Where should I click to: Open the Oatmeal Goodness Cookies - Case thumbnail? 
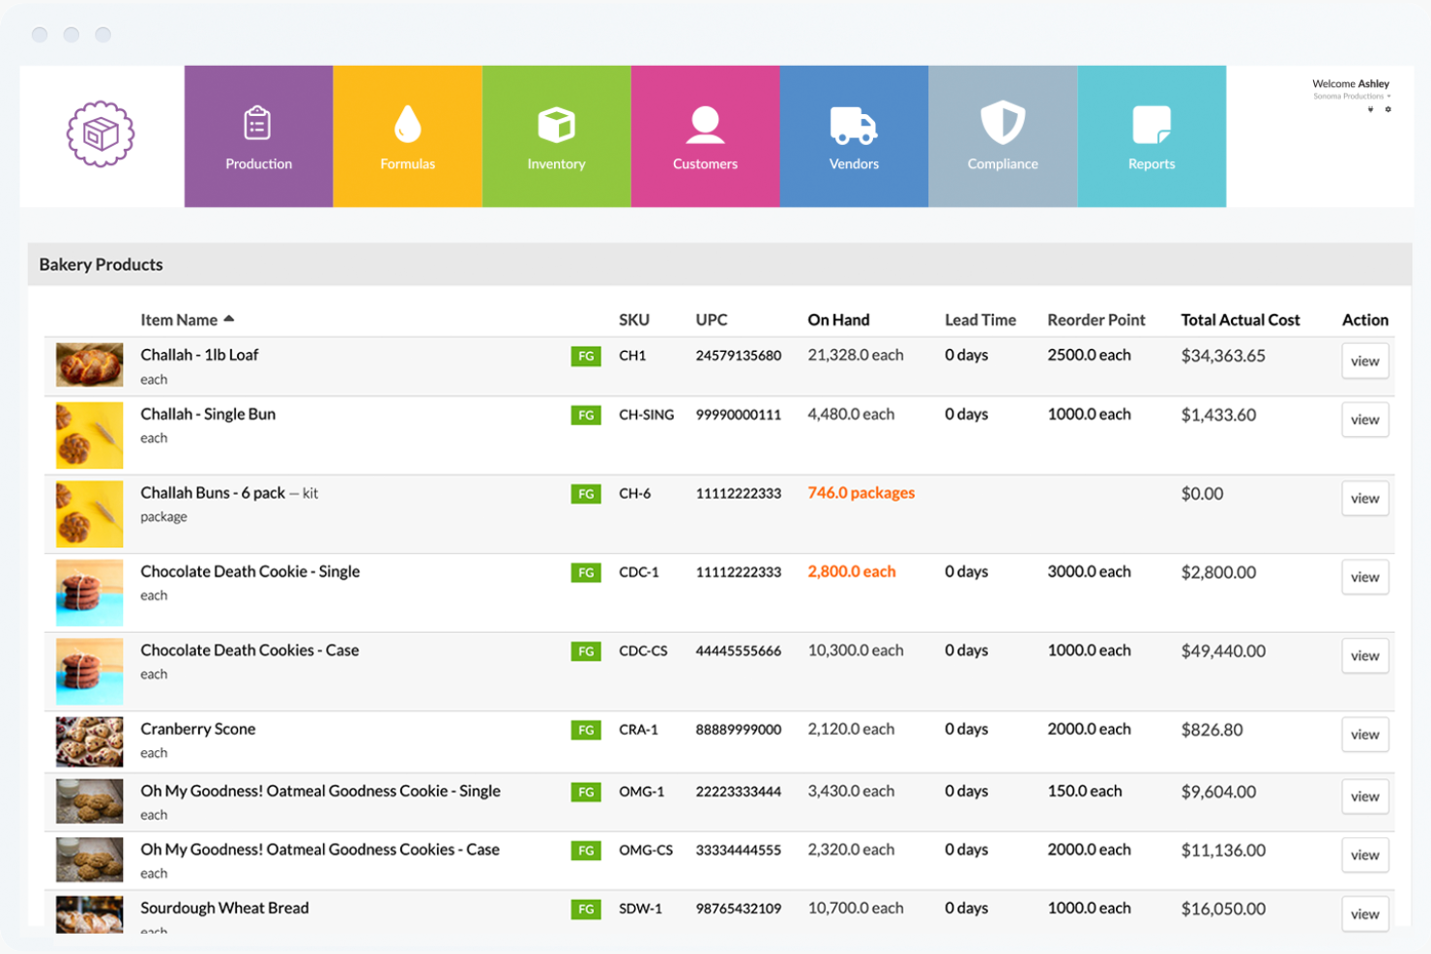pos(90,860)
